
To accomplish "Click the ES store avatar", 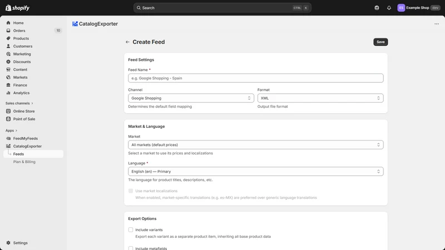I will coord(401,8).
